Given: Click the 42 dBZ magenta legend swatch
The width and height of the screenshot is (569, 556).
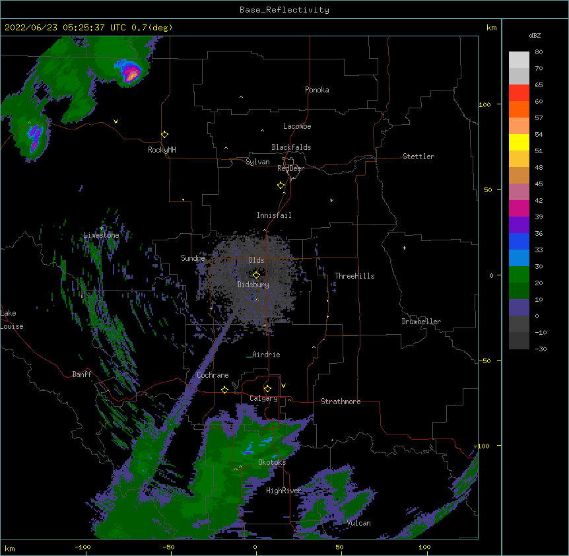Looking at the screenshot, I should pyautogui.click(x=519, y=208).
